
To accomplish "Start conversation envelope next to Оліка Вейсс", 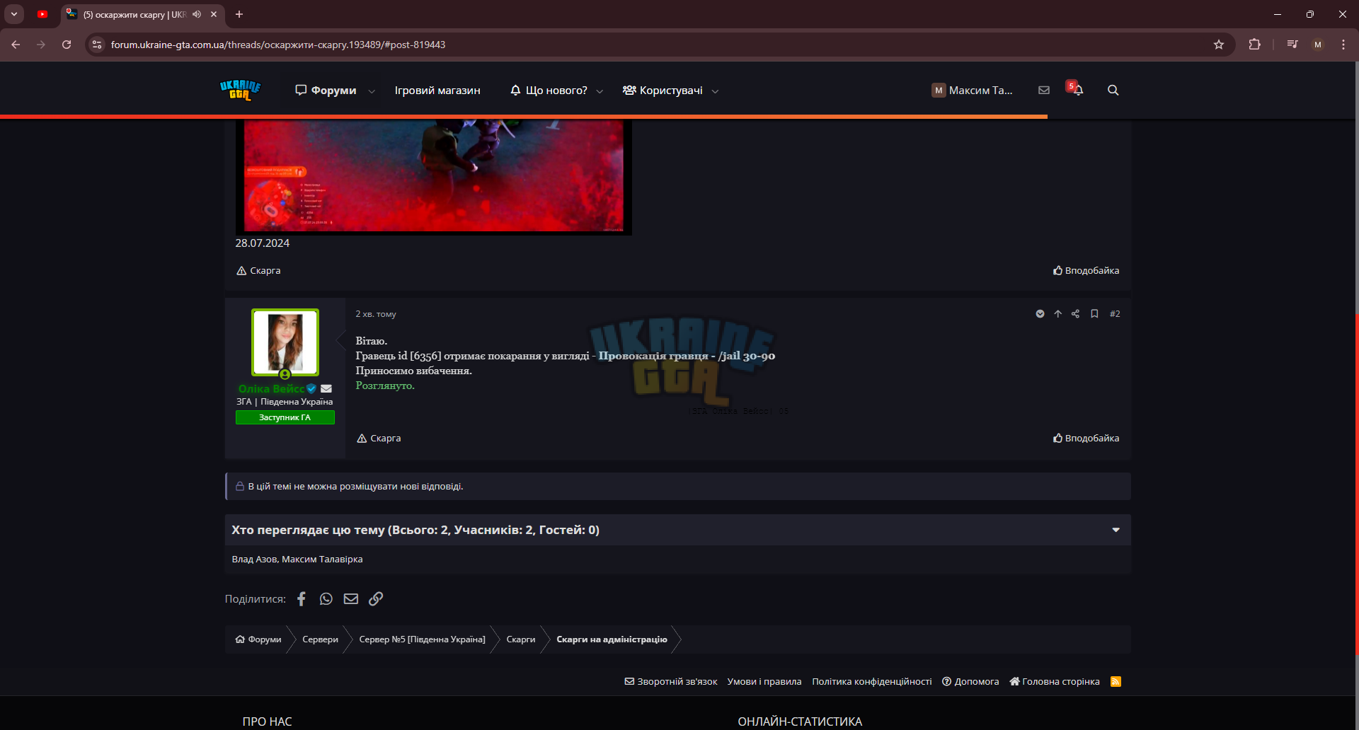I will (x=326, y=388).
